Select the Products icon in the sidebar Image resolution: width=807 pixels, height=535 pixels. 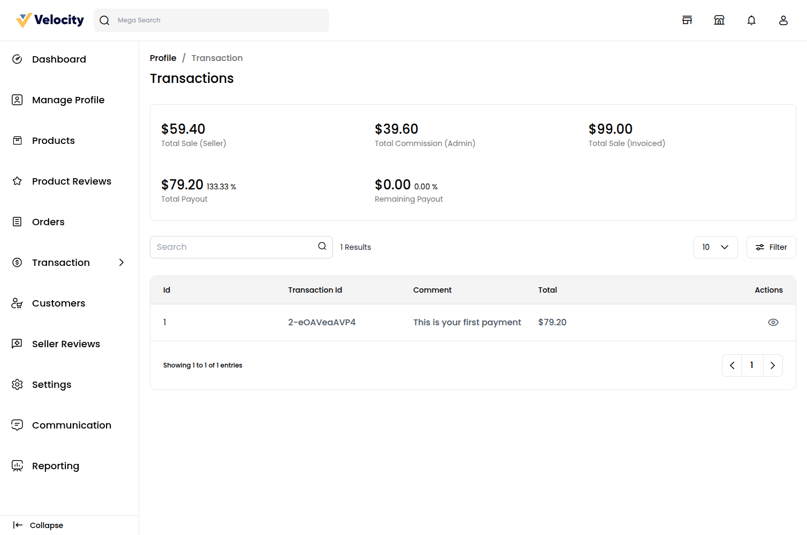17,140
